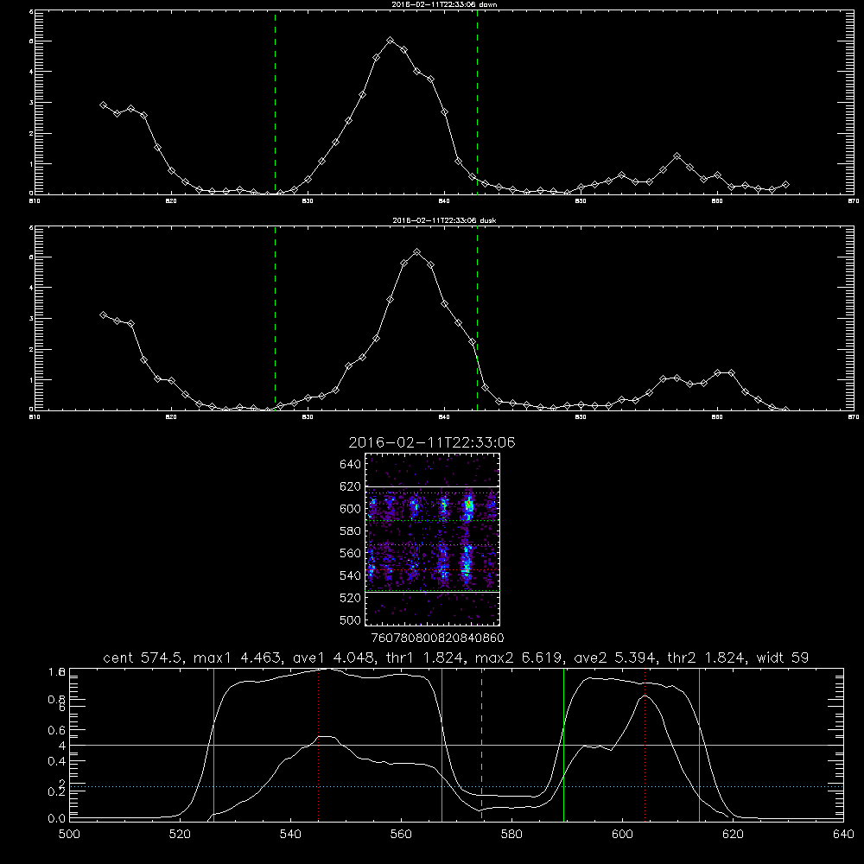Viewport: 864px width, 864px height.
Task: Click x-axis label 640 on bottom plot
Action: tap(843, 834)
